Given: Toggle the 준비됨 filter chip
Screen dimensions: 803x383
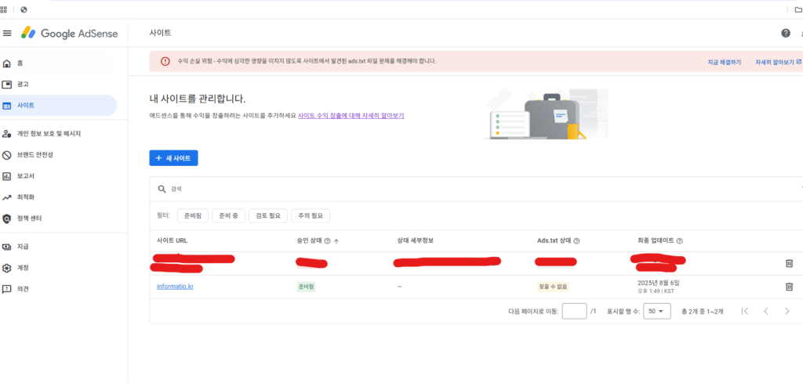Looking at the screenshot, I should [x=193, y=215].
